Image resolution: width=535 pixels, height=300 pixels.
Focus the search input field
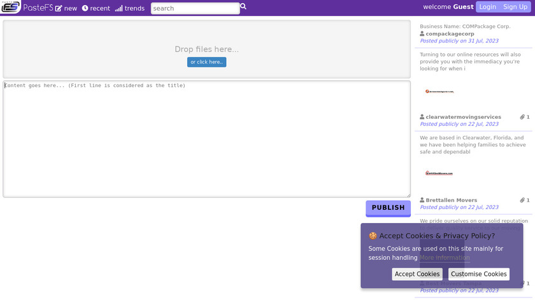(x=195, y=8)
